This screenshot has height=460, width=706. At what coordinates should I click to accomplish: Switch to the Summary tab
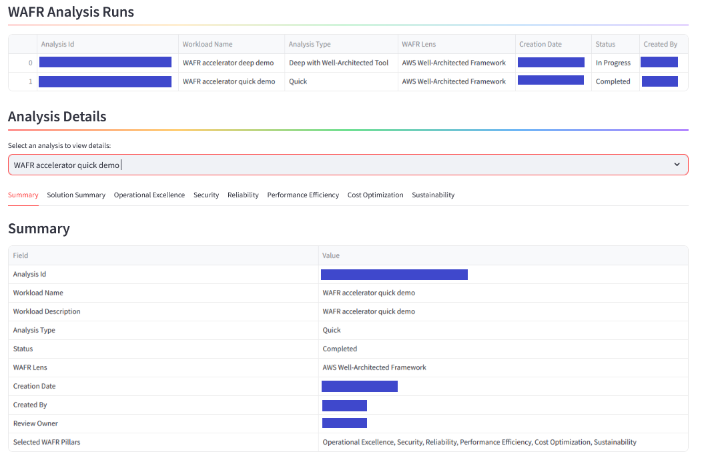pos(23,195)
